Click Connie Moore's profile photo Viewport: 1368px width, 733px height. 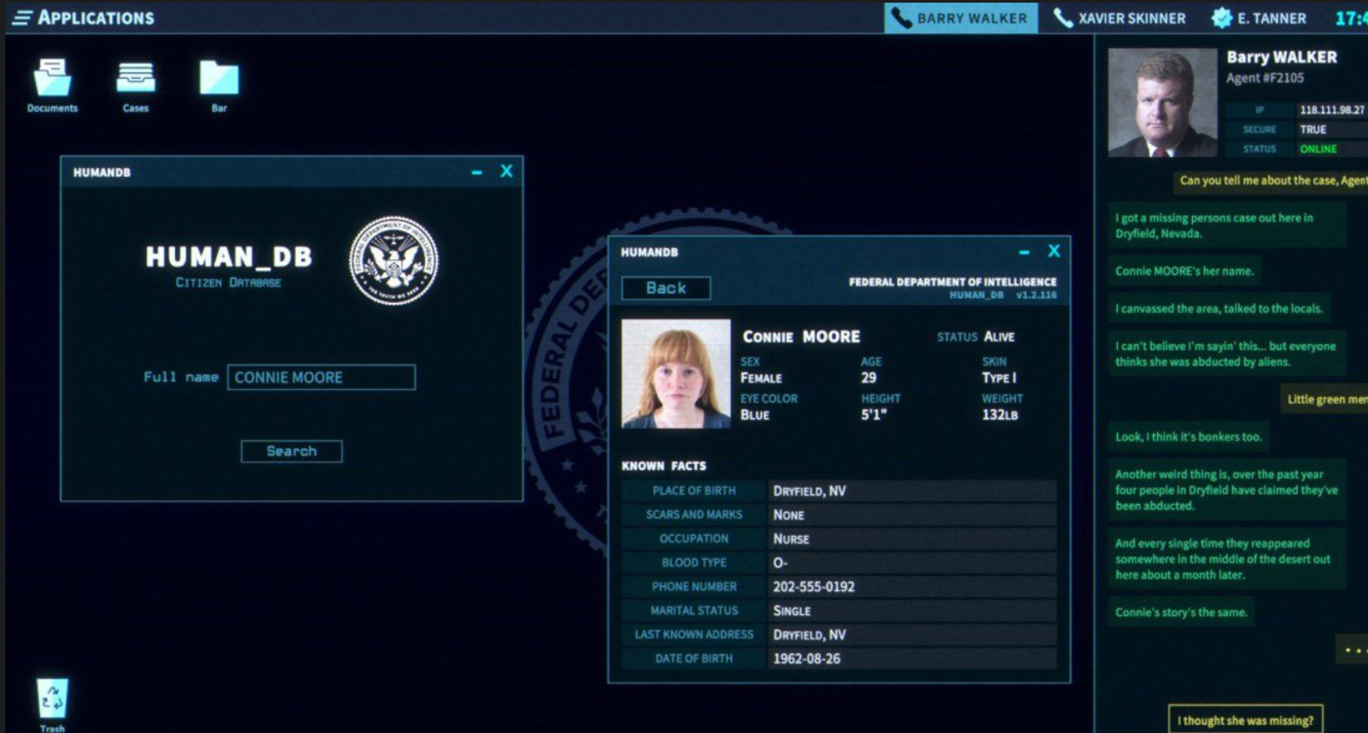point(676,373)
